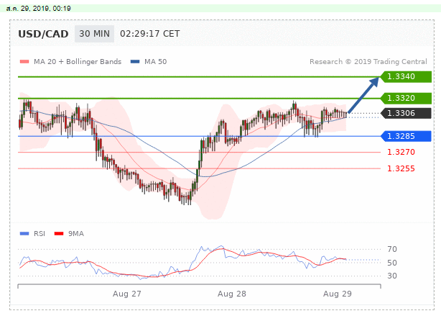Click the black 1.3306 current price tag

point(406,113)
